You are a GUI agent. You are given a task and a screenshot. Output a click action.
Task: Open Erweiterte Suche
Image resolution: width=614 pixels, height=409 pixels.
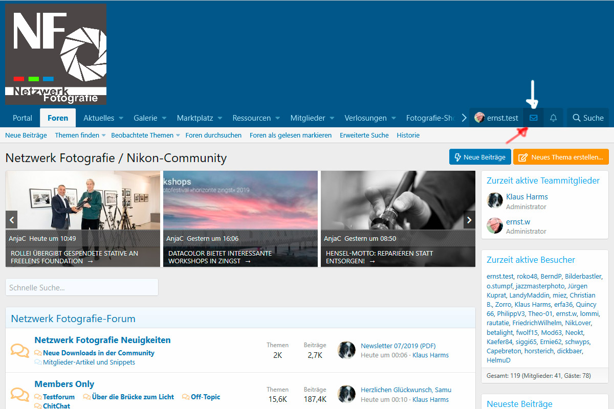[x=364, y=135]
